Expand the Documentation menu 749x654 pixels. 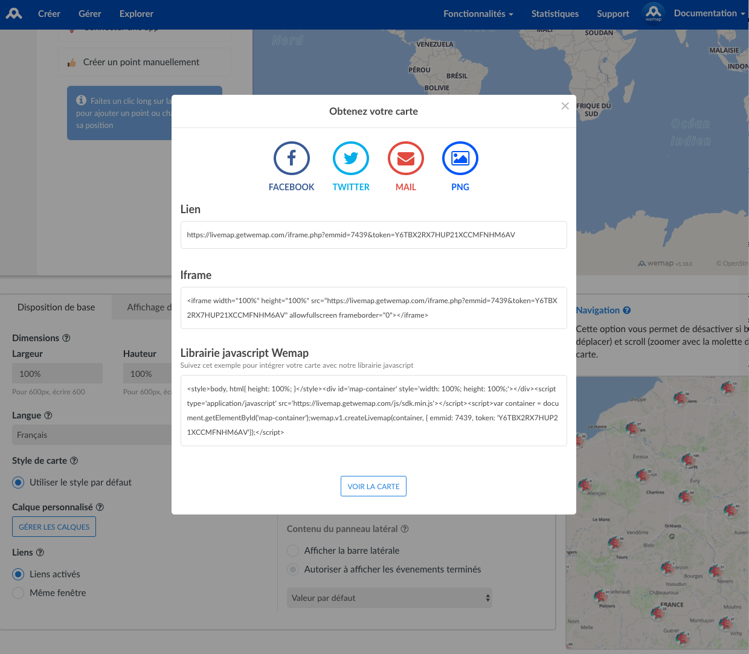pos(709,13)
